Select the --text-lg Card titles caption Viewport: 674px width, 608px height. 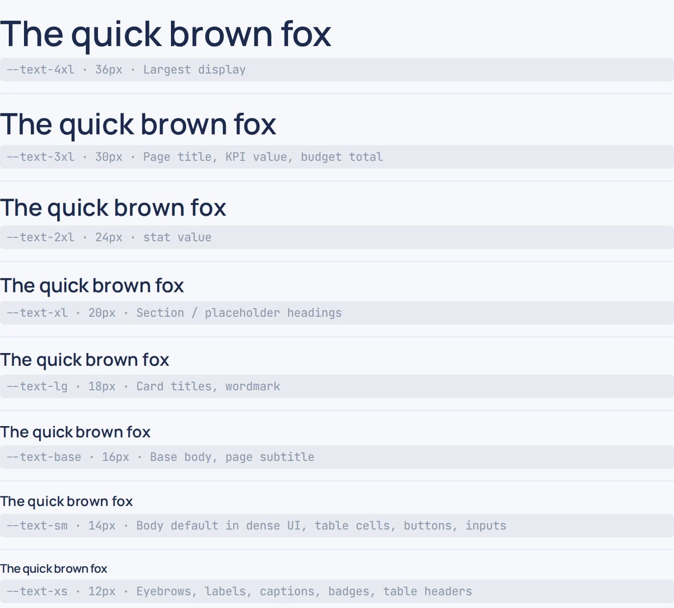tap(337, 386)
